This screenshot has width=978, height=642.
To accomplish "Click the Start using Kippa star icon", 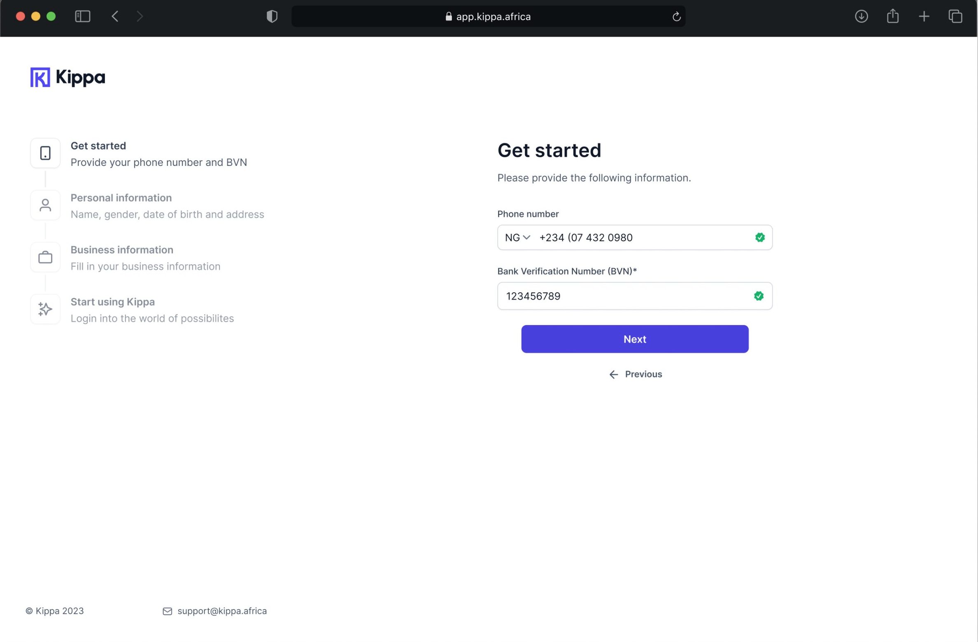I will (x=45, y=309).
